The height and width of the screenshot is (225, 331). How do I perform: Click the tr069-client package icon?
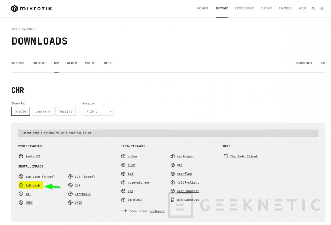pos(173,182)
